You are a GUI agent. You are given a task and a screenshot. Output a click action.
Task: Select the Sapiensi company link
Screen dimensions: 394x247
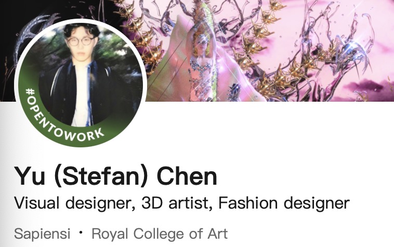[x=42, y=234]
